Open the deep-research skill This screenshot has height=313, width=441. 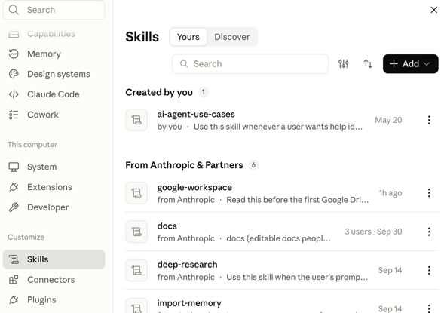(x=282, y=270)
